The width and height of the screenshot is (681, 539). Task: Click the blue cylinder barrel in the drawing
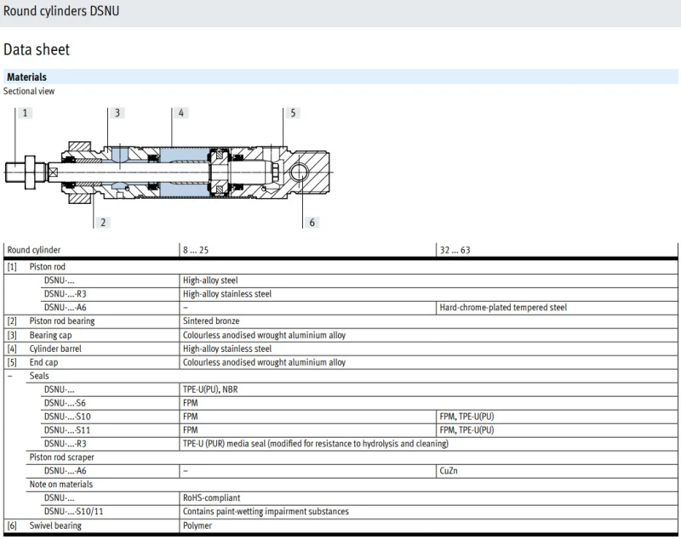[x=182, y=171]
